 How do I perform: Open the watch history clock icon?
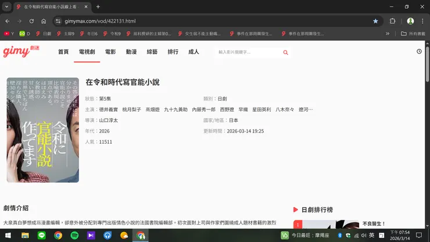pos(419,51)
